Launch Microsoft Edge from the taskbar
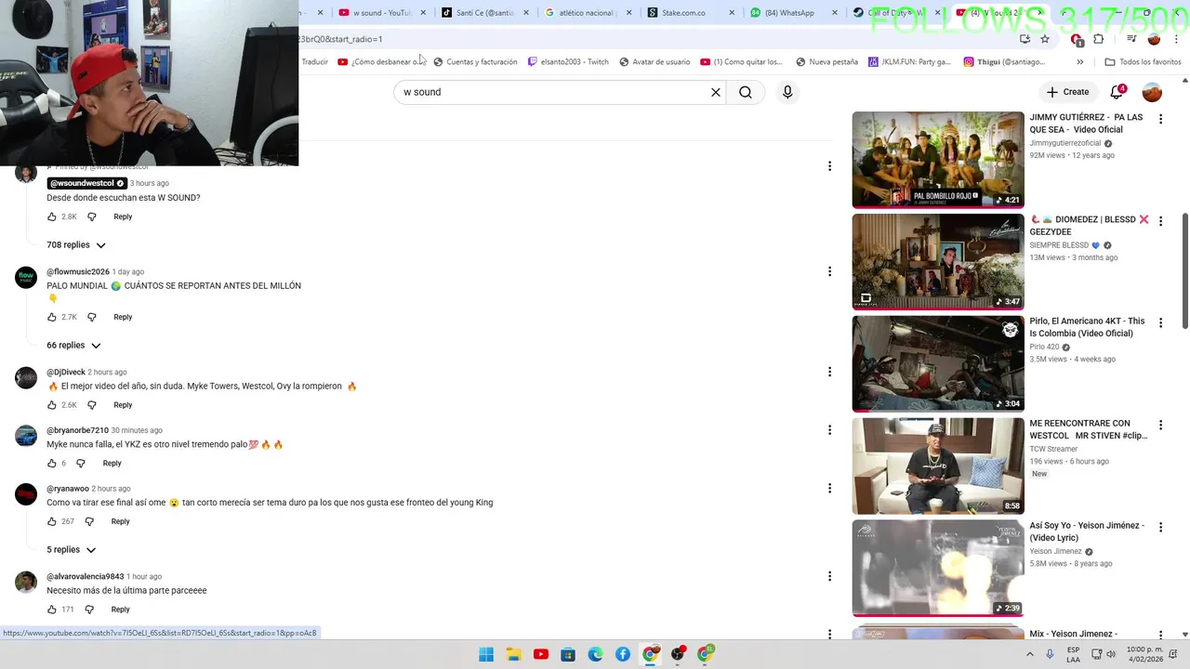 tap(595, 654)
